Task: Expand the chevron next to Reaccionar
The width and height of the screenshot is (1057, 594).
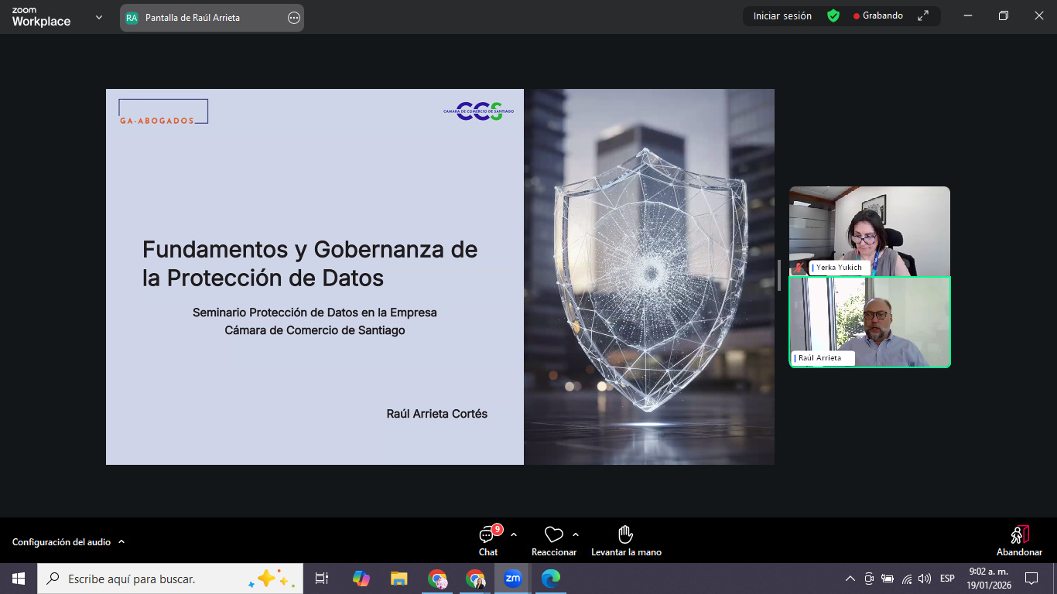Action: (x=576, y=534)
